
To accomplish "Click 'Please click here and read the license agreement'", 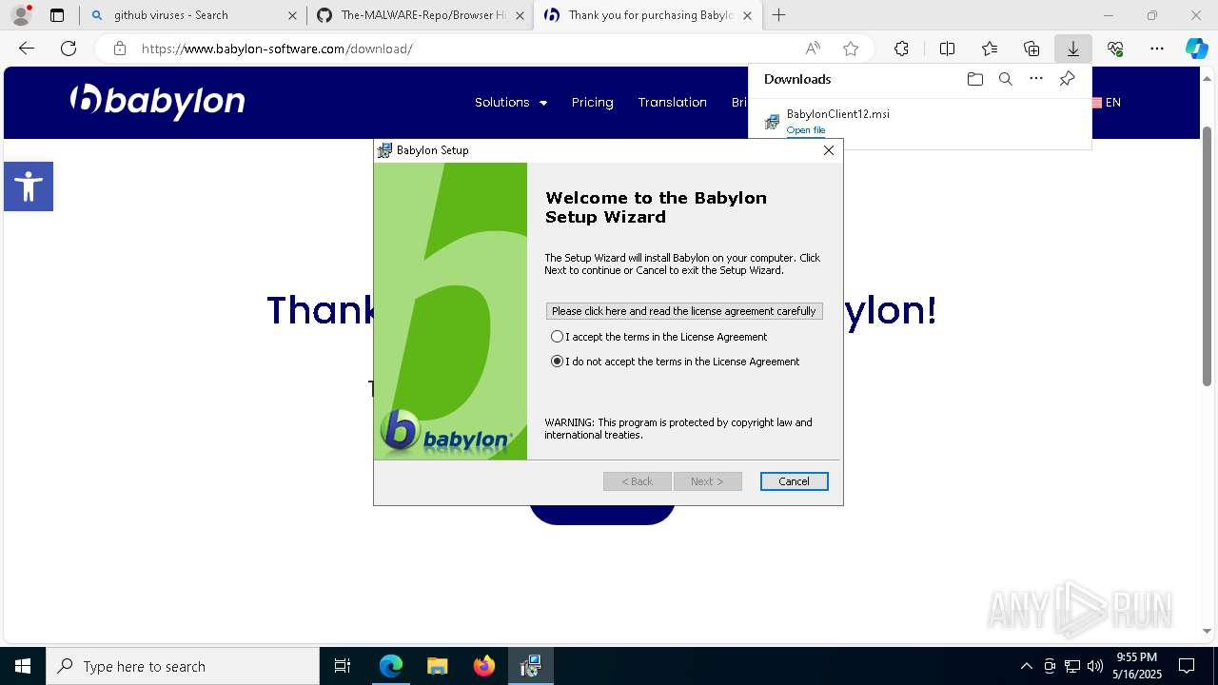I will tap(684, 311).
